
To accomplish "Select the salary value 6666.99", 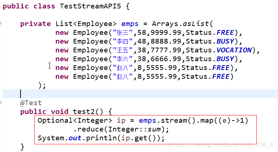I will point(166,59).
